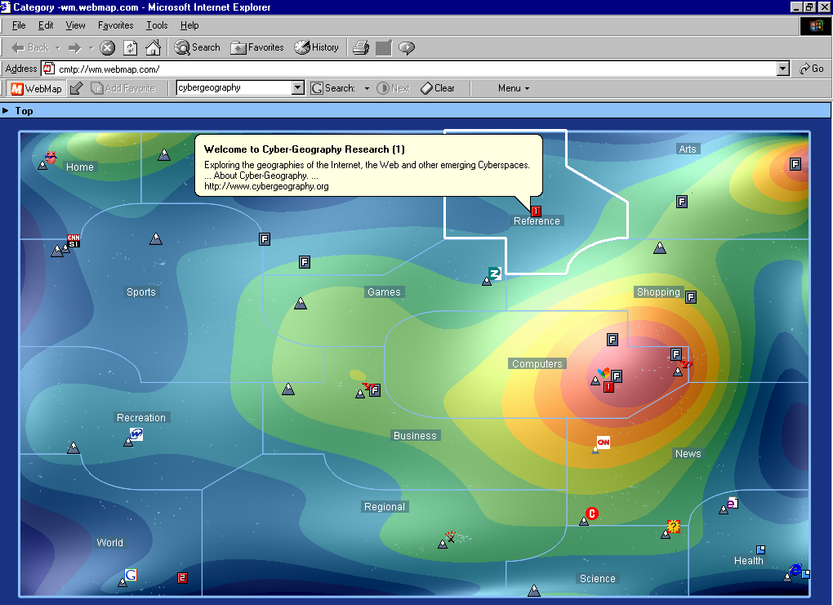
Task: Open the Science category label
Action: [598, 578]
